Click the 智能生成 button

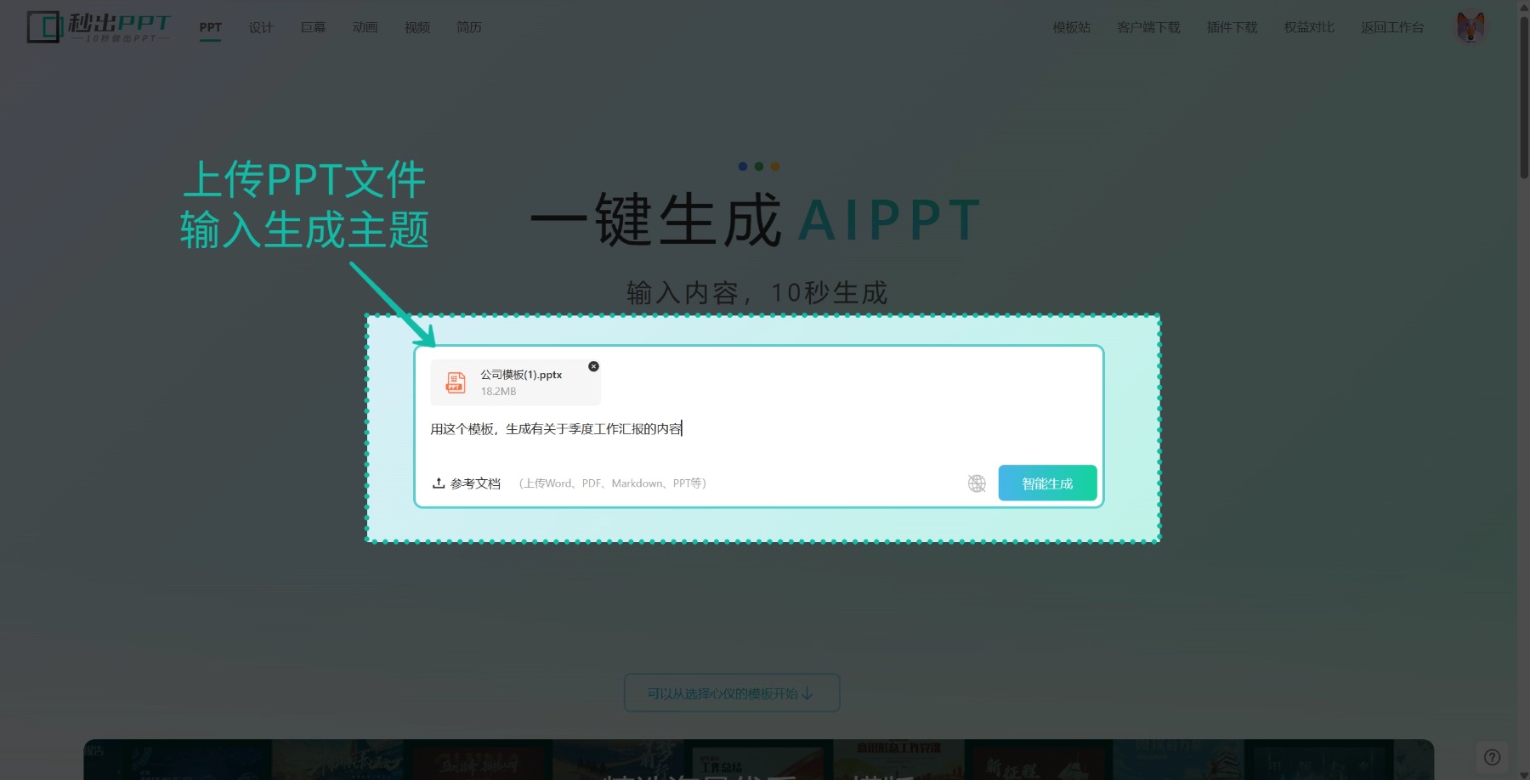tap(1047, 483)
